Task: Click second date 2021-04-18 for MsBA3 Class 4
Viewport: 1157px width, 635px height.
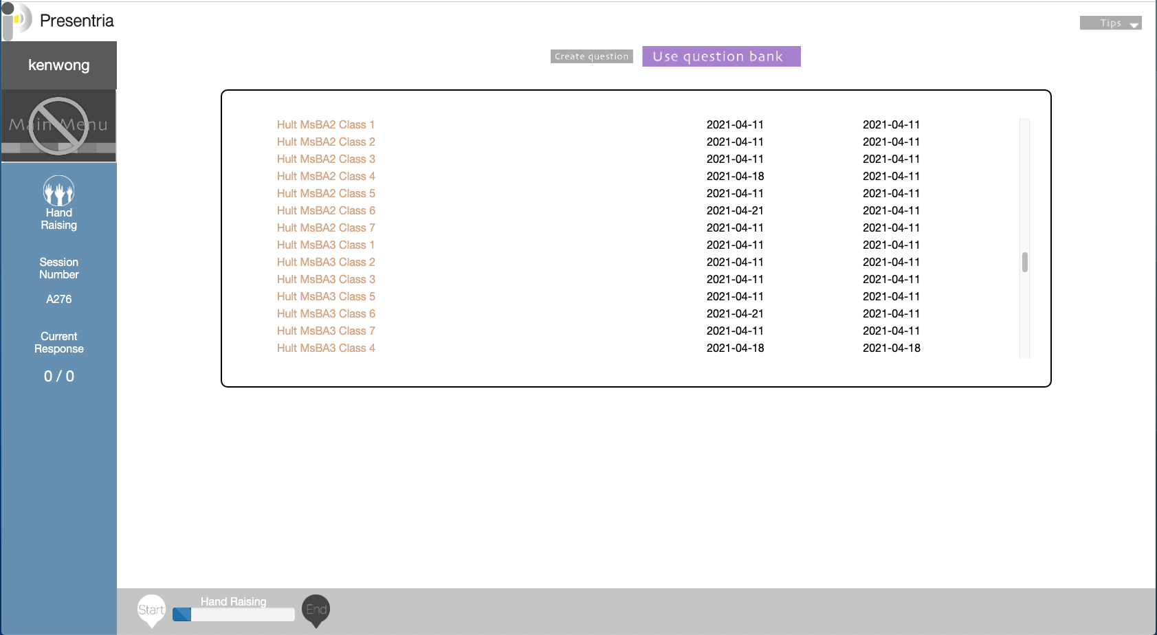Action: pyautogui.click(x=892, y=348)
